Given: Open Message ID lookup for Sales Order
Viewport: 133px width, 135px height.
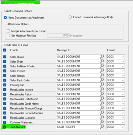Looking at the screenshot, I should coord(102,61).
